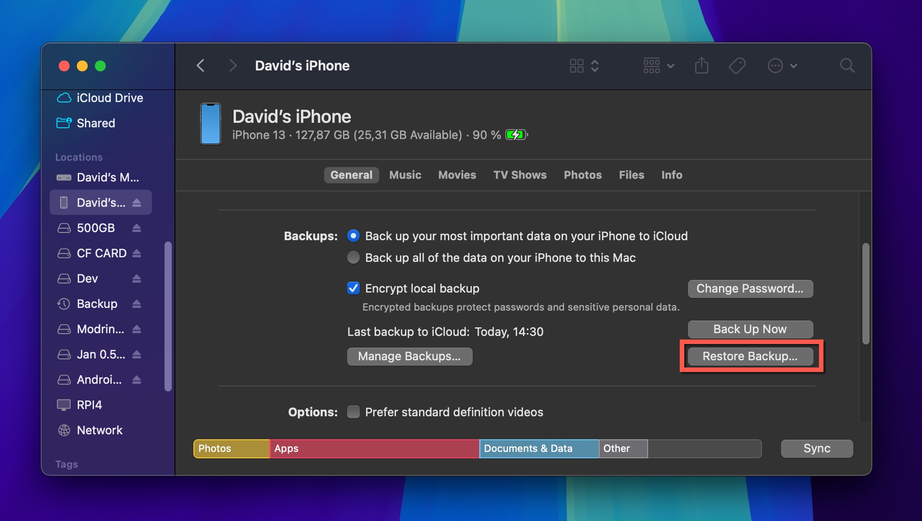The height and width of the screenshot is (521, 922).
Task: Go back with the left chevron
Action: click(201, 66)
